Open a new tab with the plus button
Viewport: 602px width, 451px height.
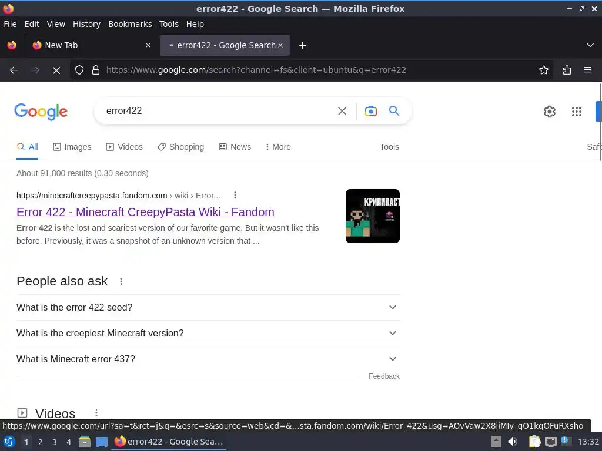click(x=303, y=46)
